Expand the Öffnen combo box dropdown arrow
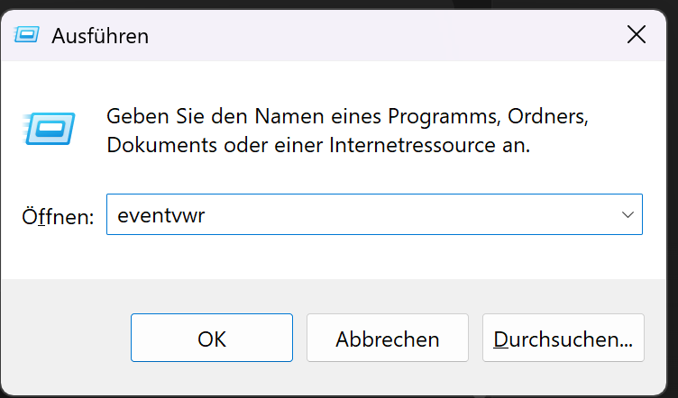The height and width of the screenshot is (398, 678). tap(628, 215)
